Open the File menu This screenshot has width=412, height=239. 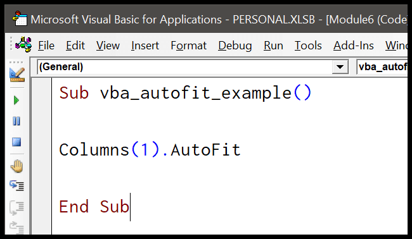click(46, 46)
